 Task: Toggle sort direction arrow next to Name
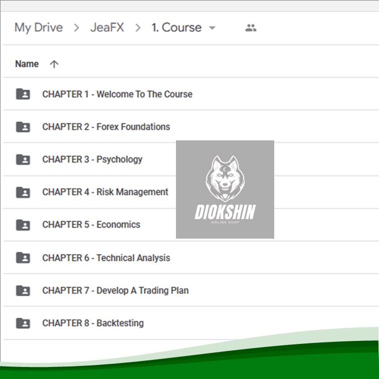tap(54, 64)
